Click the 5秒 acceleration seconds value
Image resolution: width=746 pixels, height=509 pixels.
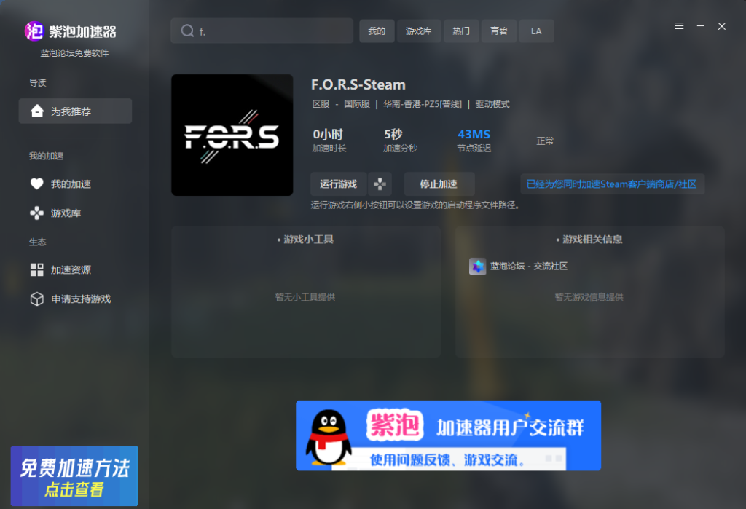coord(393,134)
